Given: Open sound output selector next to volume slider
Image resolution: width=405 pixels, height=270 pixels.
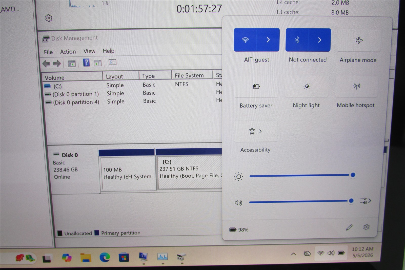Looking at the screenshot, I should coord(366,201).
